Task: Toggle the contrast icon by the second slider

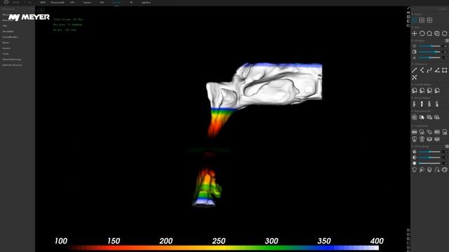Action: (x=415, y=52)
